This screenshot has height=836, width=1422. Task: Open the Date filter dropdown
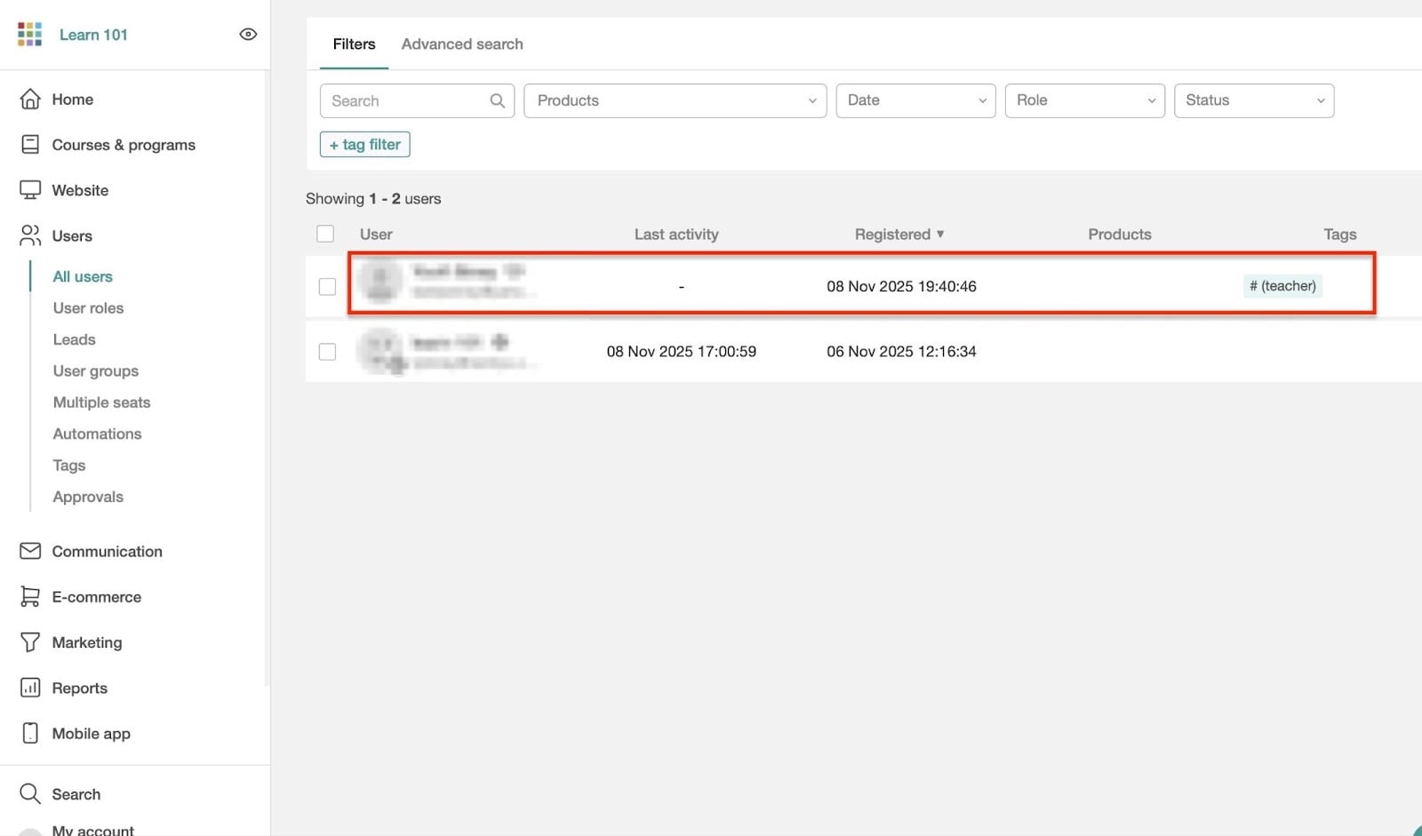click(915, 100)
